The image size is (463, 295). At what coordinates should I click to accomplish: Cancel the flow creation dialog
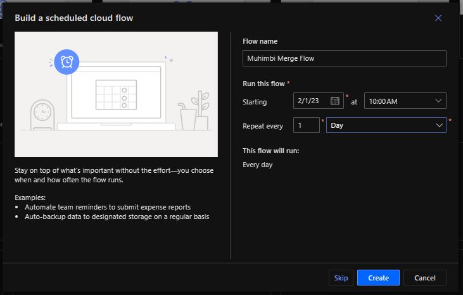[424, 278]
